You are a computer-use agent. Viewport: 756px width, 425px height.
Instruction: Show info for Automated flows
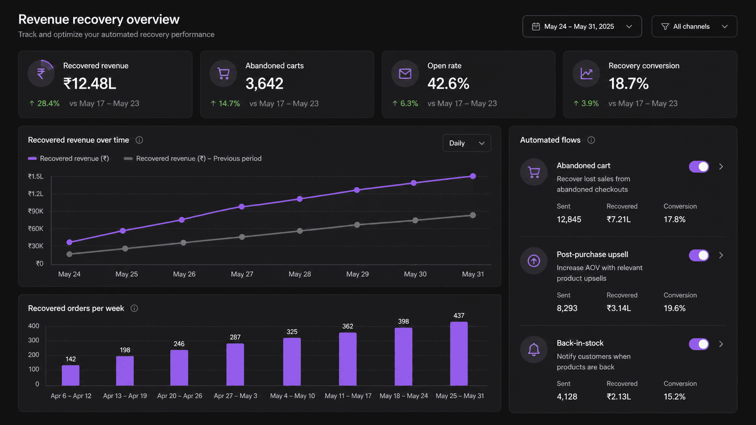click(x=591, y=140)
